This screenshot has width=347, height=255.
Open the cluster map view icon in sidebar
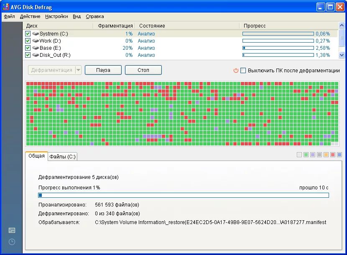[12, 230]
